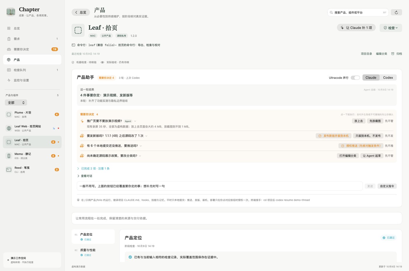Image resolution: width=409 pixels, height=271 pixels.
Task: Click the Leaf · 拾页 product app icon
Action: (78, 30)
